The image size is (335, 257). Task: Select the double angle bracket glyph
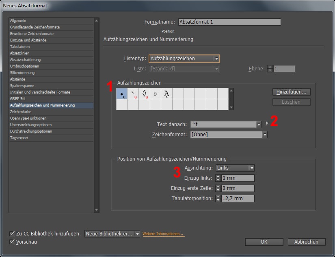coord(155,94)
